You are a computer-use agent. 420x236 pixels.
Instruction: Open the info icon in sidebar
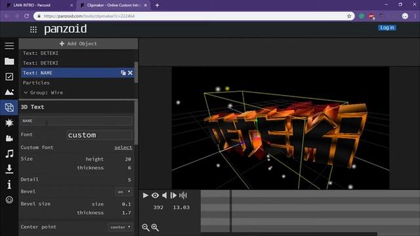pos(9,184)
